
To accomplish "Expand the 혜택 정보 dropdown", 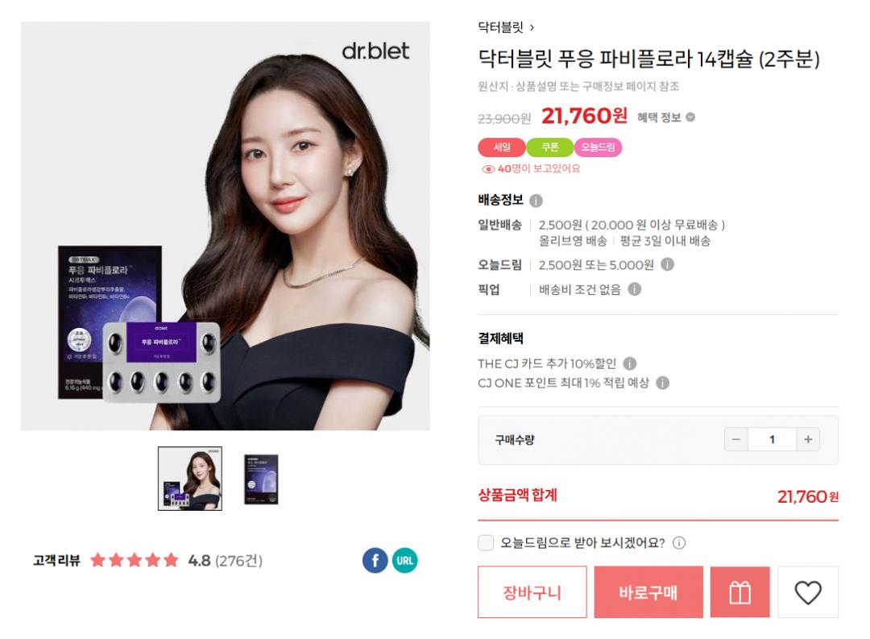I will pos(666,117).
